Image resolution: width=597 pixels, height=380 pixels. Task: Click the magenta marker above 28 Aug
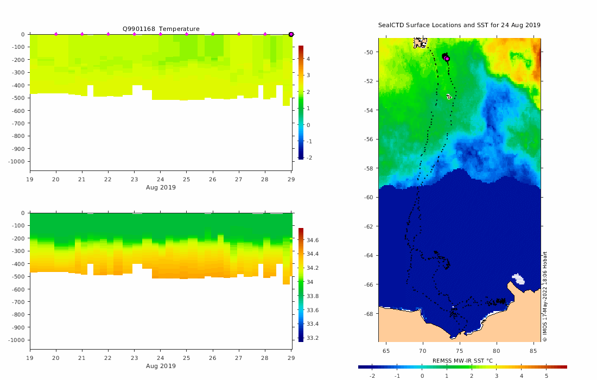(265, 34)
